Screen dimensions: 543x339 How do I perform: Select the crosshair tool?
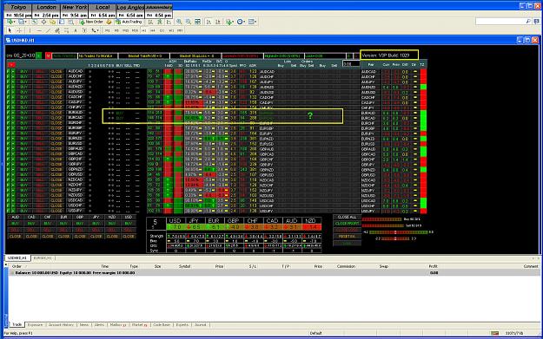pyautogui.click(x=19, y=30)
